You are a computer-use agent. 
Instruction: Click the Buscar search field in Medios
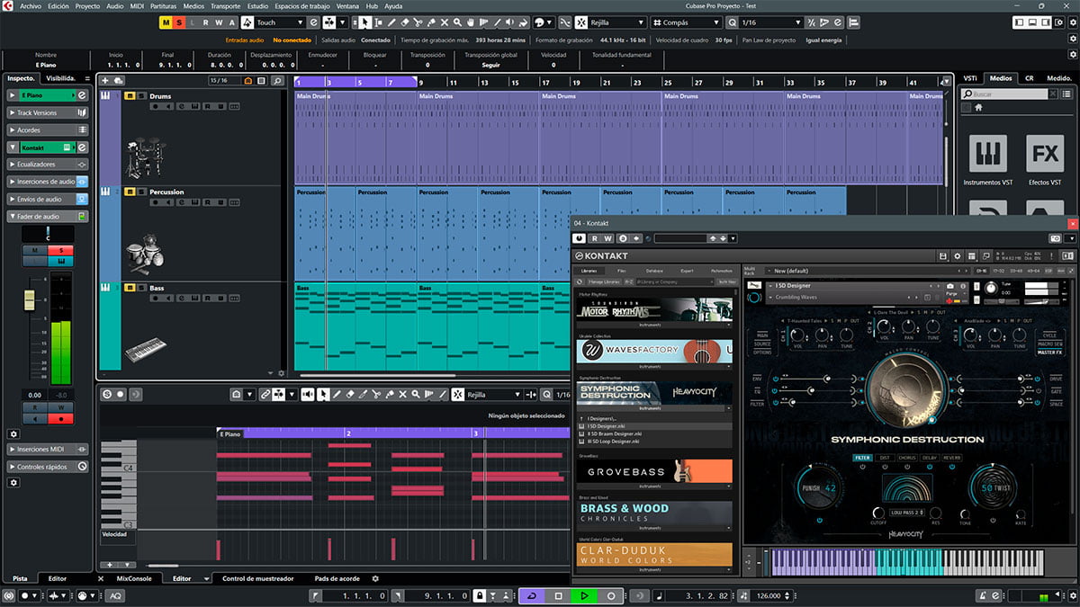pyautogui.click(x=1004, y=94)
